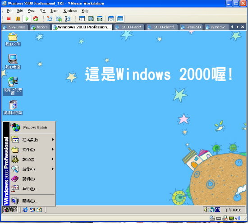Launch Internet Explorer from quick launch
The image size is (248, 224).
coord(25,210)
